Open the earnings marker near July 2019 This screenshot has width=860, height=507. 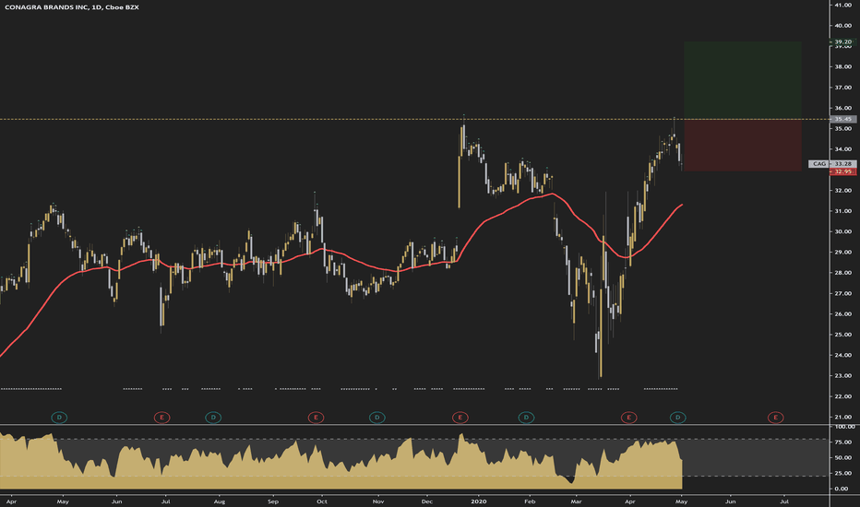point(161,418)
